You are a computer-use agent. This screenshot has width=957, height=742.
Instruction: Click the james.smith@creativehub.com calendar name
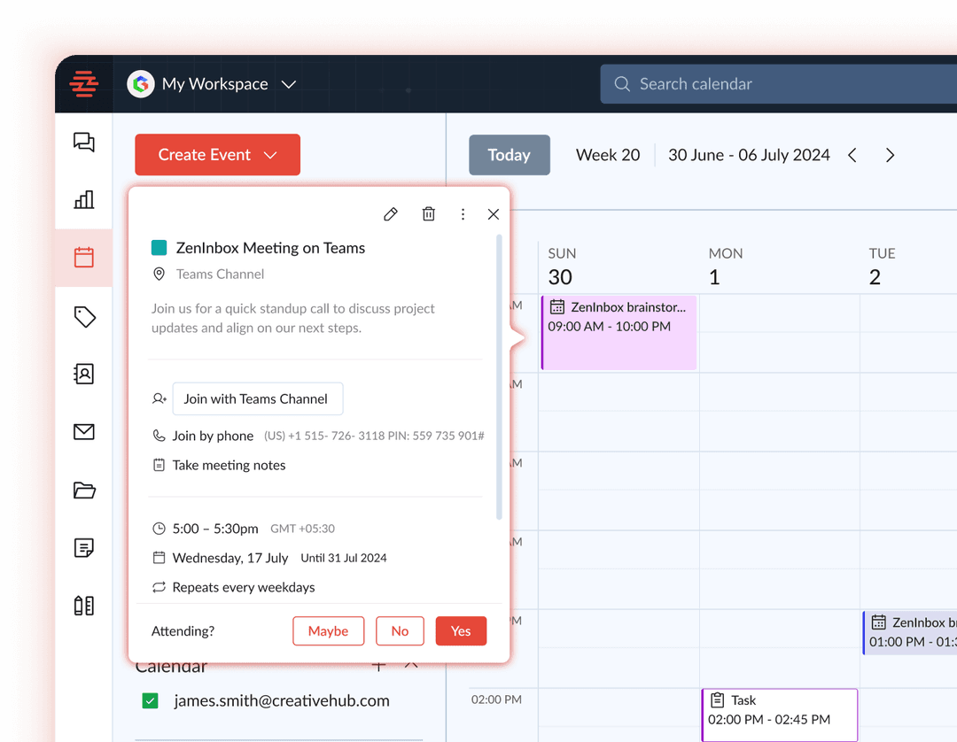click(x=282, y=701)
